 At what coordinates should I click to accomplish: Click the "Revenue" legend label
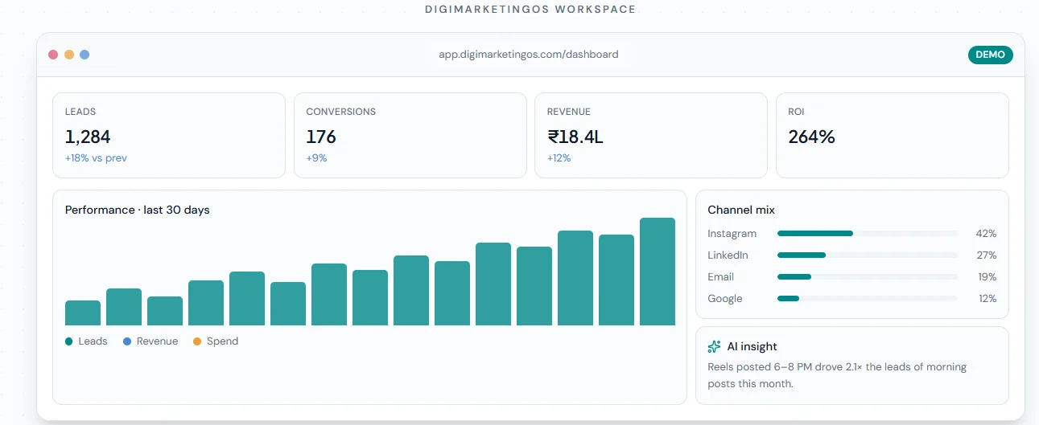tap(157, 341)
